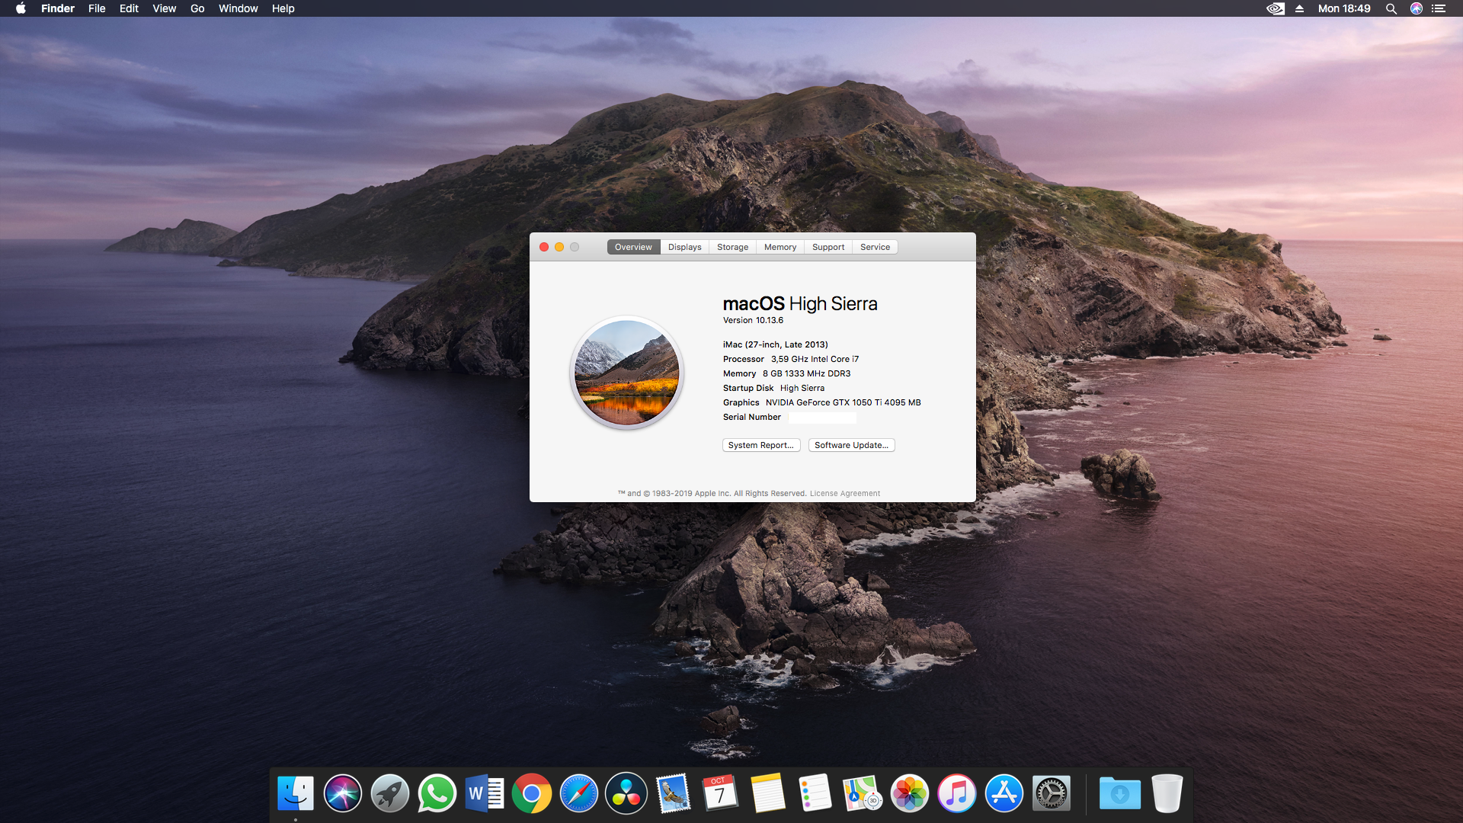Open the Edit menu
1463x823 pixels.
pyautogui.click(x=129, y=8)
